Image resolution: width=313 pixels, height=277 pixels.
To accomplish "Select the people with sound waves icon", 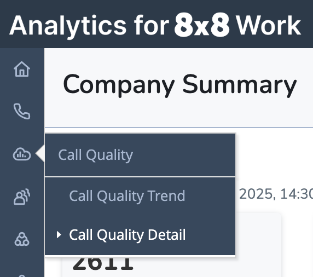I will [22, 197].
